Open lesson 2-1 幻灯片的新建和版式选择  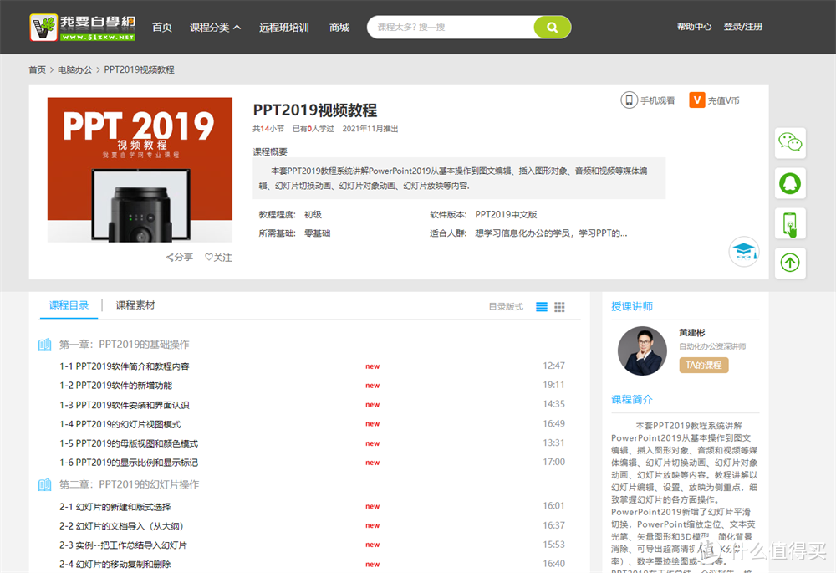(x=115, y=507)
